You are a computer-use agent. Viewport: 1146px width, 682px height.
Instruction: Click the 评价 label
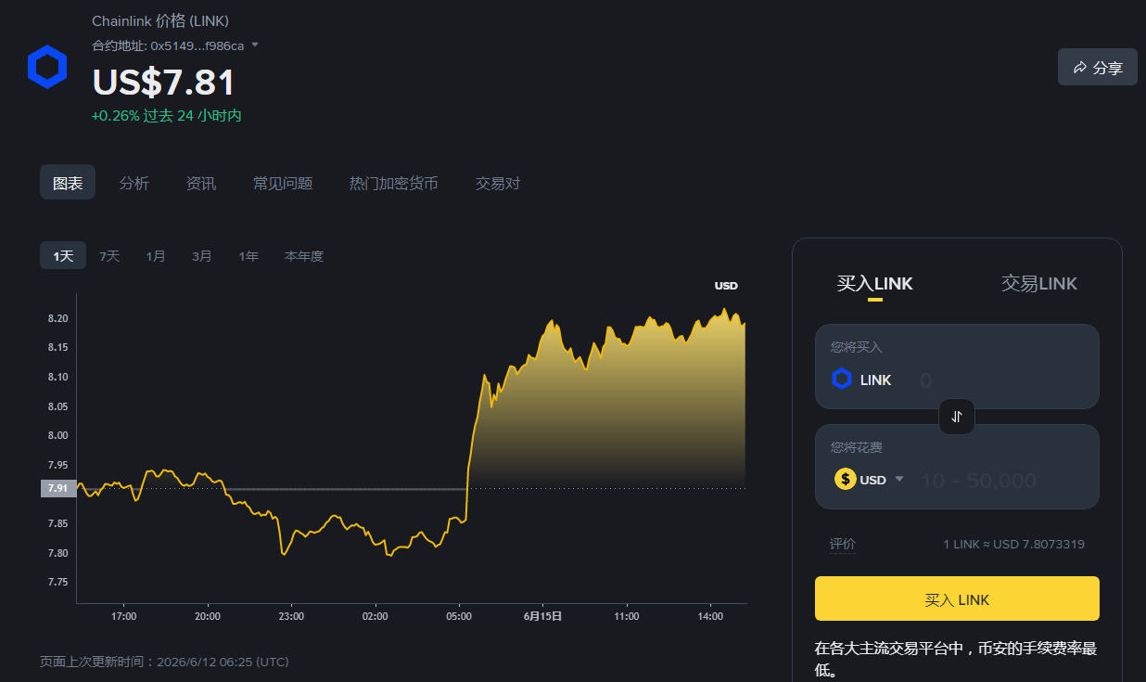pyautogui.click(x=843, y=544)
